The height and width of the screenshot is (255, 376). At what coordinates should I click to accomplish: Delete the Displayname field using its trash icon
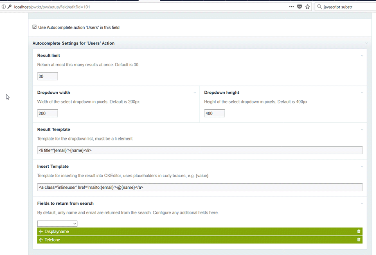tap(359, 231)
